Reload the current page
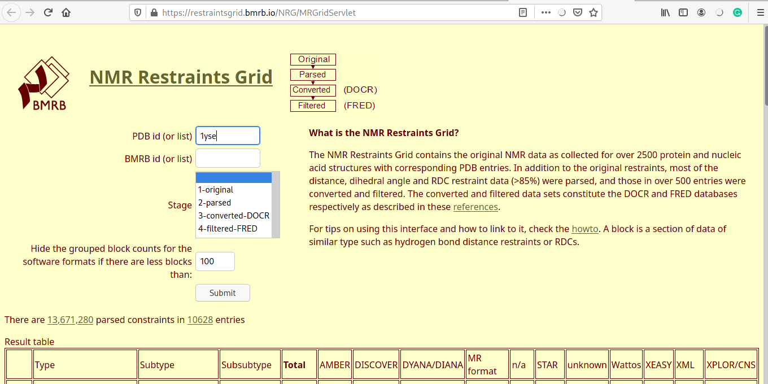This screenshot has width=768, height=384. click(48, 12)
